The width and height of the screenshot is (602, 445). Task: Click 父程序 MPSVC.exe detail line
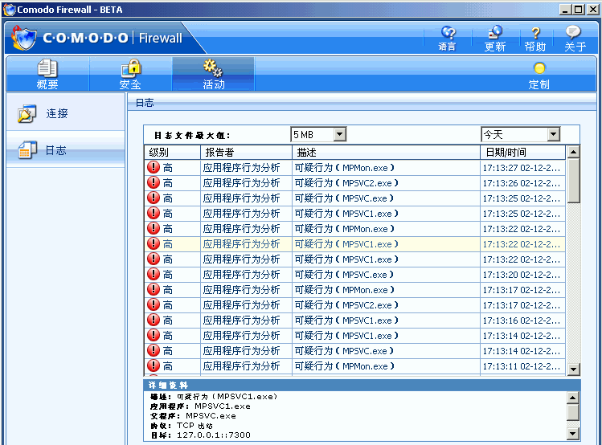(193, 416)
